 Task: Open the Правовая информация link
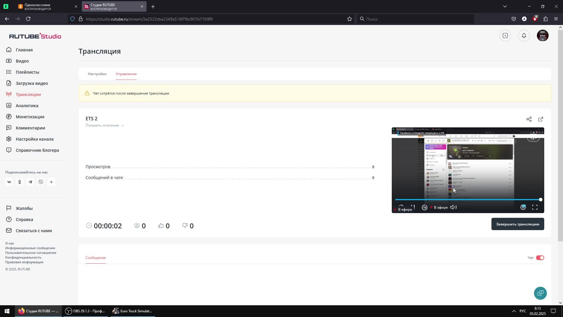click(x=24, y=262)
